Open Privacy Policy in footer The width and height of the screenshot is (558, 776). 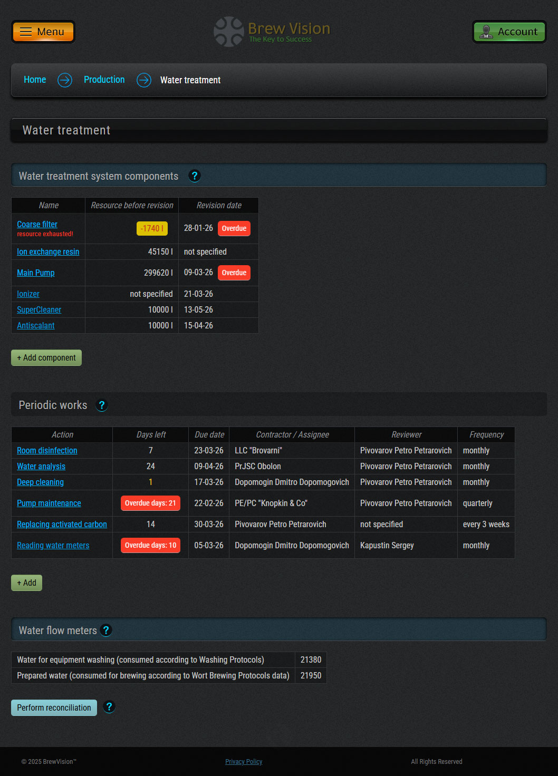[244, 762]
